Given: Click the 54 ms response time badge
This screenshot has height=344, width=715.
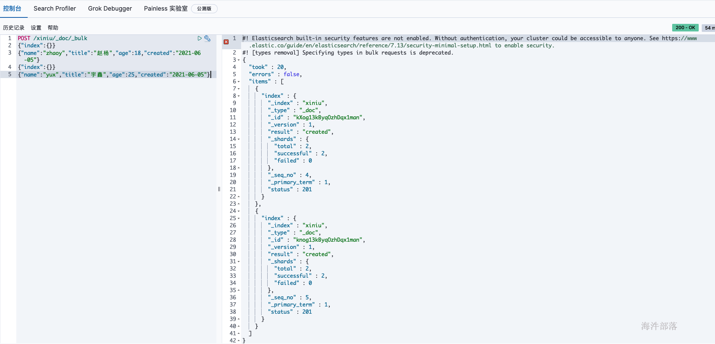Looking at the screenshot, I should pos(709,28).
